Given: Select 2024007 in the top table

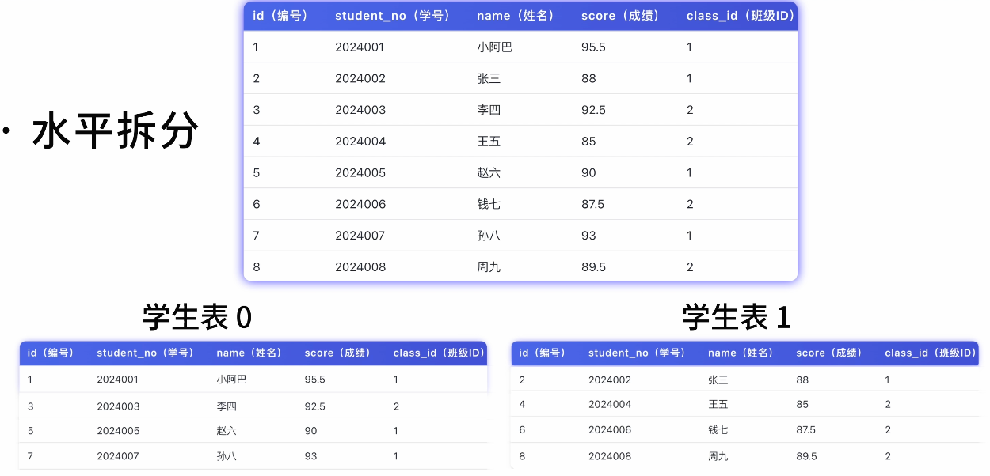Looking at the screenshot, I should point(360,236).
